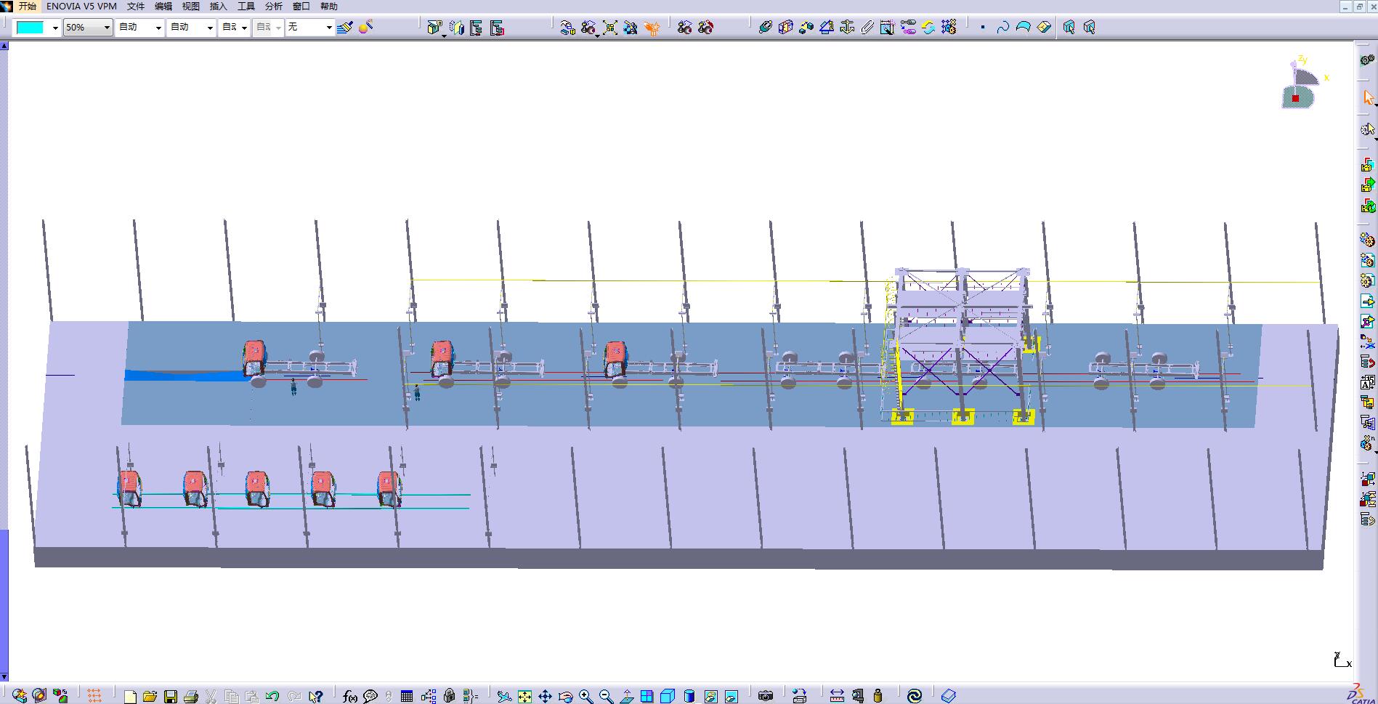Select the Isometric View cube icon
The image size is (1378, 704).
point(668,696)
